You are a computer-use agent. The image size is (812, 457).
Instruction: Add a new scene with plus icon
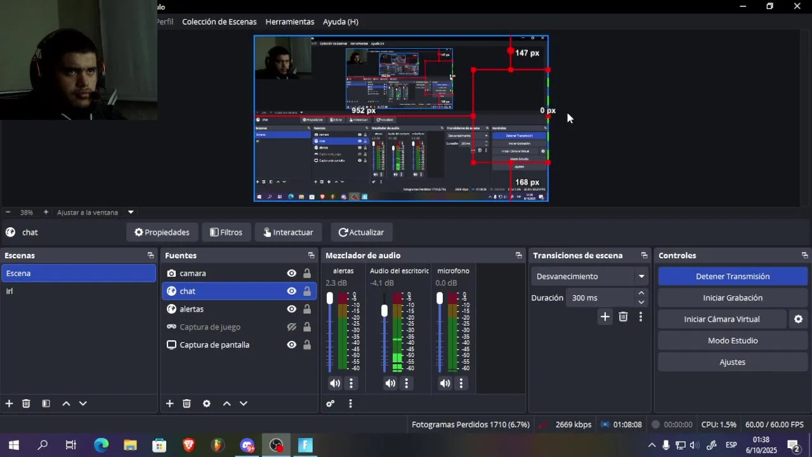coord(9,403)
